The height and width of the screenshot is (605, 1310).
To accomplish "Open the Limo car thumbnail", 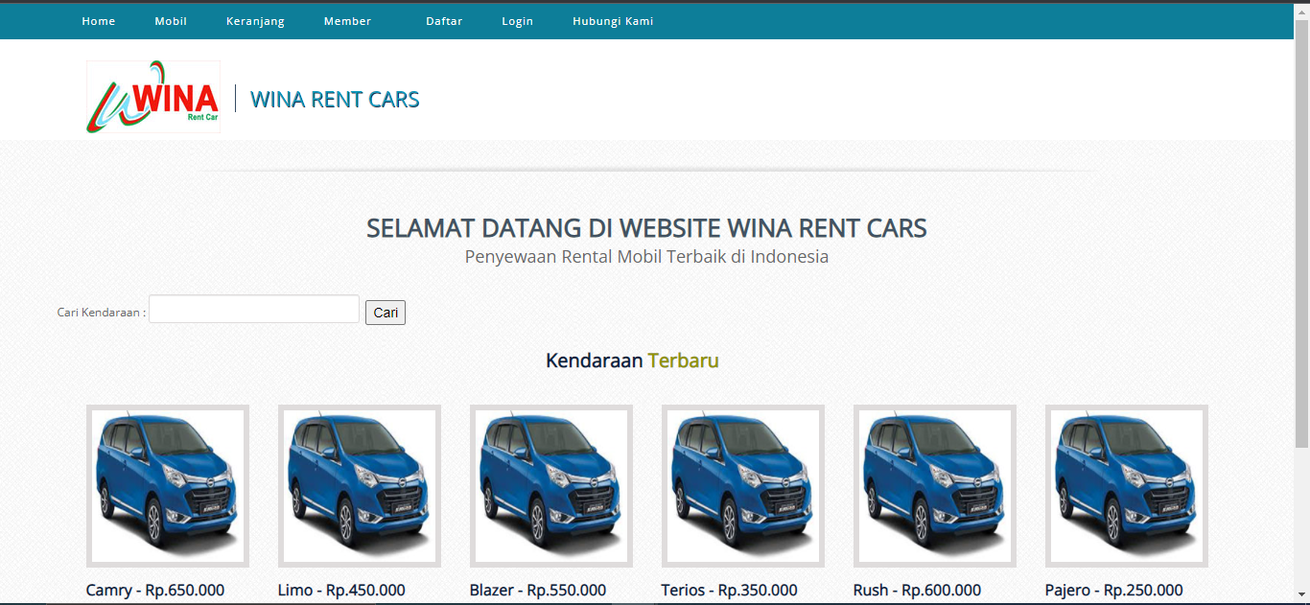I will point(360,486).
